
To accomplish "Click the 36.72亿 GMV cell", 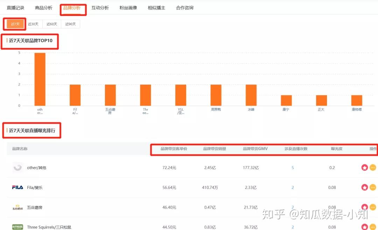I will [x=251, y=227].
